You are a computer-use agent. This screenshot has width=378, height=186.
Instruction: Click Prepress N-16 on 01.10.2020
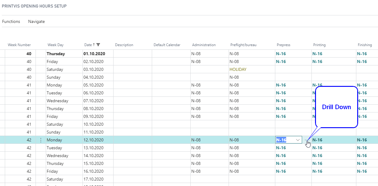click(281, 54)
